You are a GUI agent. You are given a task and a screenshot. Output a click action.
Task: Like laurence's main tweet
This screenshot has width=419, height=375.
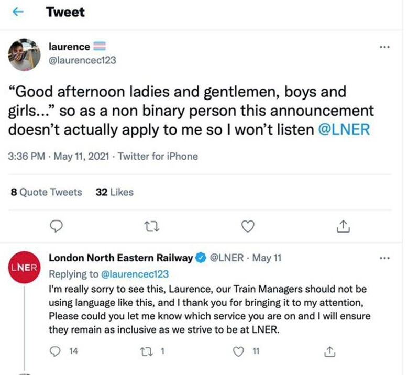(x=247, y=226)
